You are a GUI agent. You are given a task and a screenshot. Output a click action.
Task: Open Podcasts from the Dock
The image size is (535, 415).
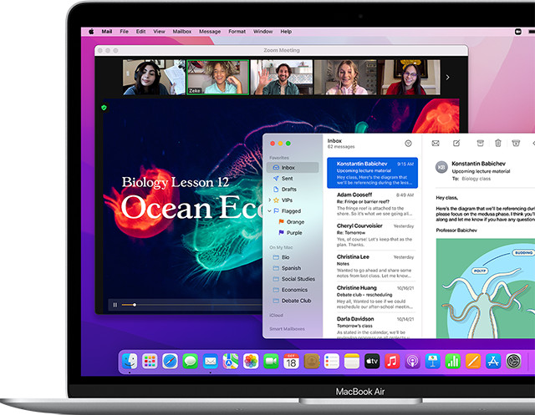click(x=412, y=362)
